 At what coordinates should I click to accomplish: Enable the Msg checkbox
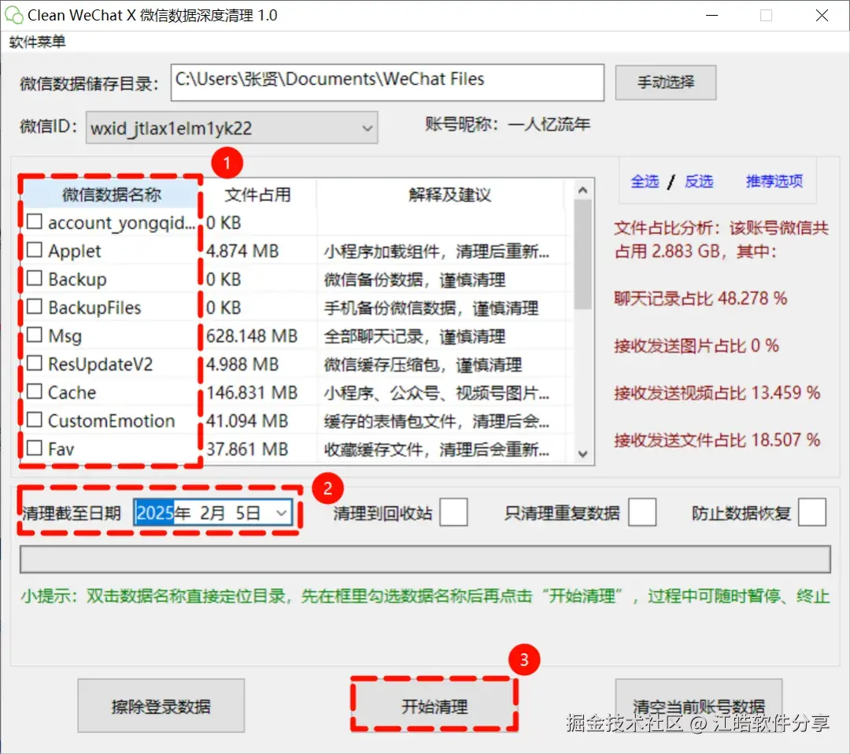35,334
